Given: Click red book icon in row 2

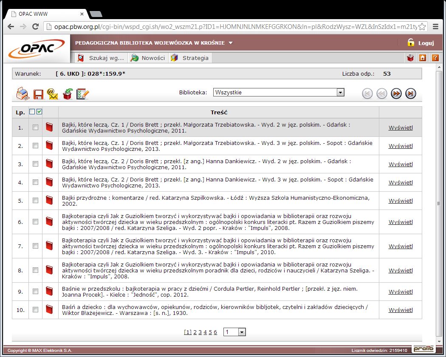Looking at the screenshot, I should [x=50, y=145].
